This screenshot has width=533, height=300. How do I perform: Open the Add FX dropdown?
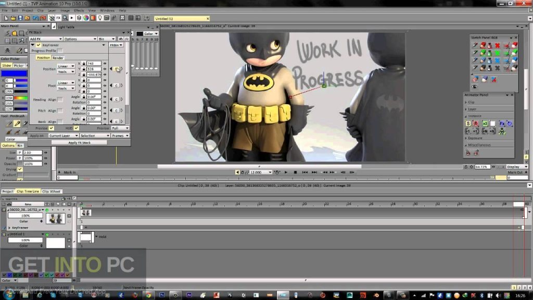pyautogui.click(x=46, y=39)
